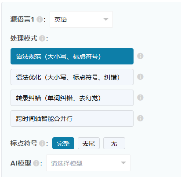
Task: Open the 英语 source language dropdown
Action: [x=81, y=19]
